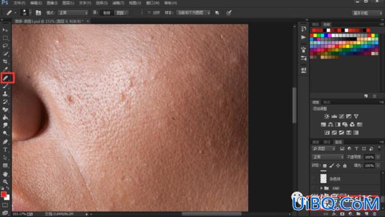Open the 样本 sample layers dropdown
The height and width of the screenshot is (217, 385).
[x=193, y=13]
